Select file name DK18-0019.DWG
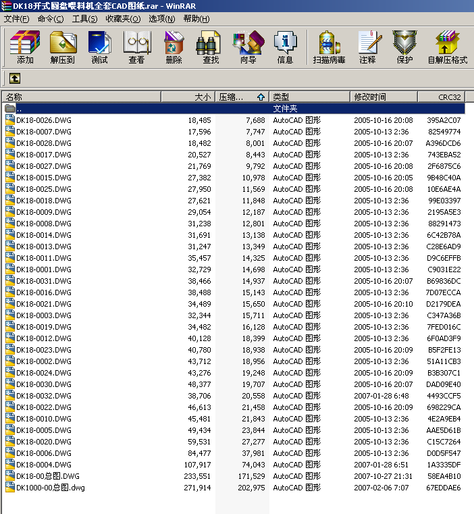The height and width of the screenshot is (514, 474). click(44, 327)
